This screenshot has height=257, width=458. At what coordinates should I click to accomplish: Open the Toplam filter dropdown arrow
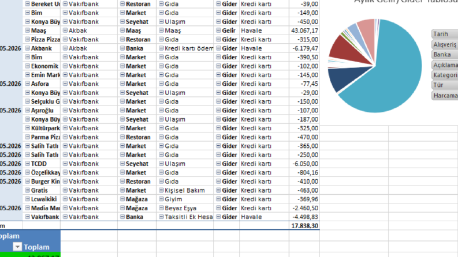point(17,247)
